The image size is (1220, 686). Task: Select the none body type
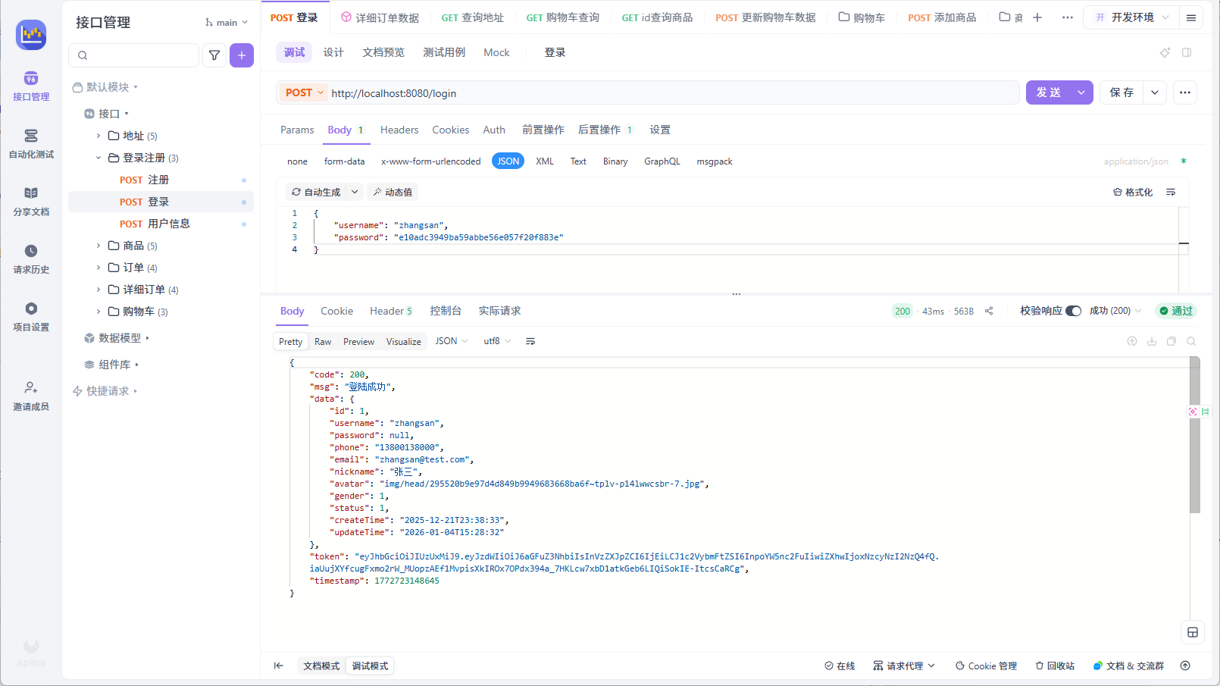pyautogui.click(x=297, y=161)
